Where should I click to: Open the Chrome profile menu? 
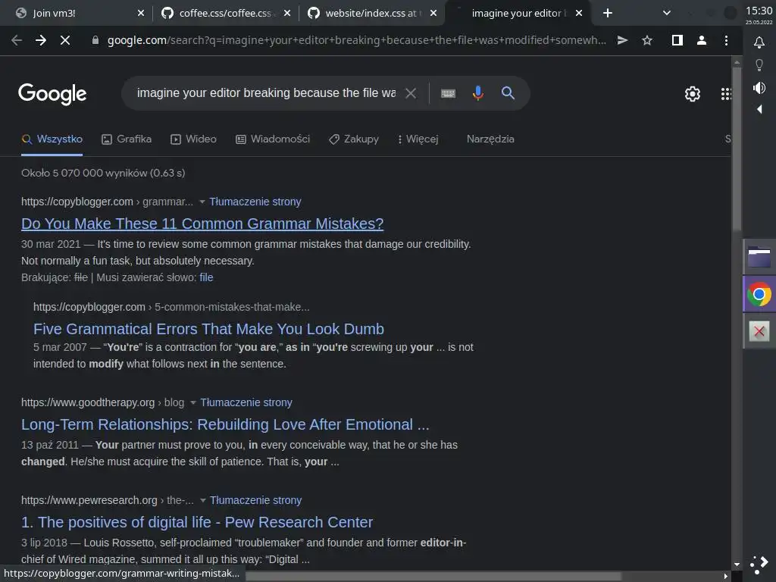[701, 40]
